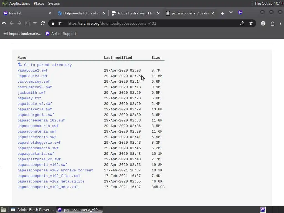284x213 pixels.
Task: Open cactusmccoy2.swf link
Action: tap(35, 87)
